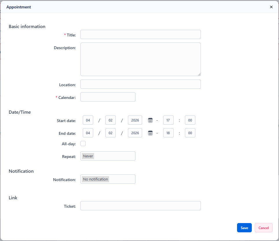
Task: Select the End date day field 02
Action: click(111, 133)
